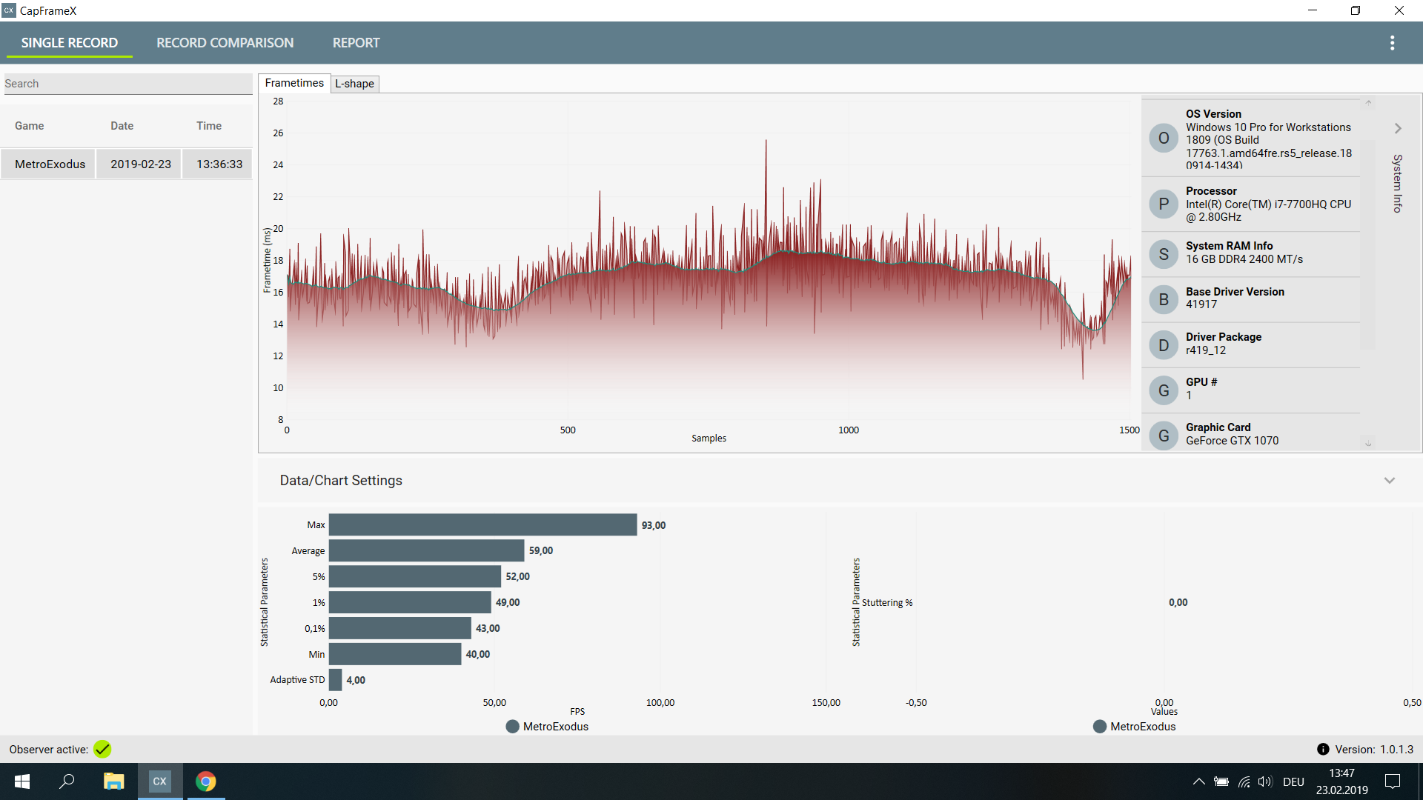Click the Base Driver Version circle icon
Viewport: 1423px width, 800px height.
click(1163, 299)
